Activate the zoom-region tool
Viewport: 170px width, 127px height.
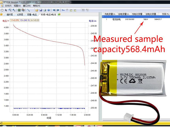10,10
